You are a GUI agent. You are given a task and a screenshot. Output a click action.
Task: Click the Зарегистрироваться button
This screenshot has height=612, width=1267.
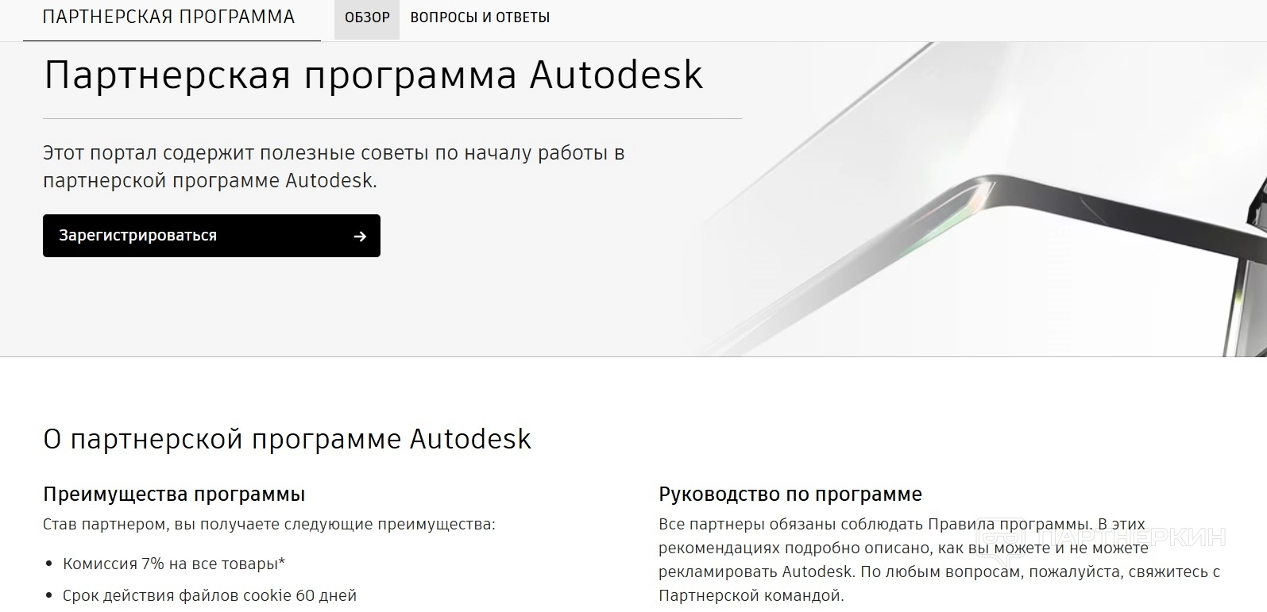211,236
